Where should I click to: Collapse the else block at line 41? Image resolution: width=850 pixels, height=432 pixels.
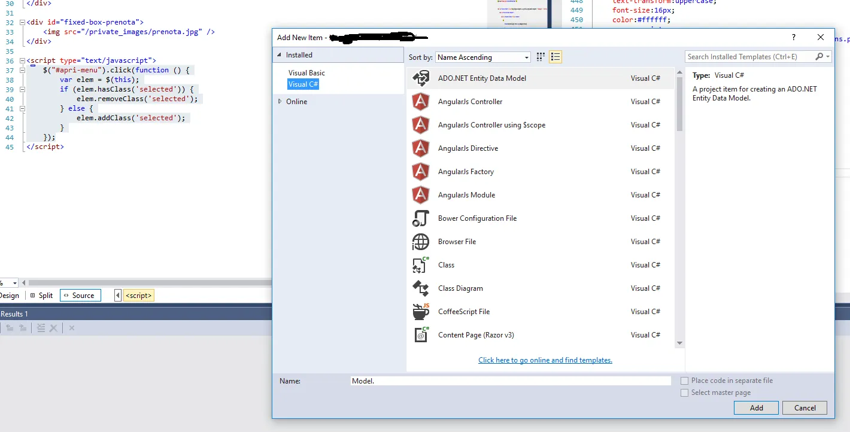pos(22,108)
